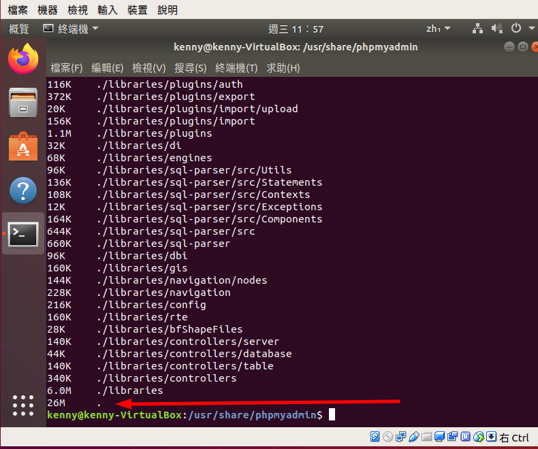Show Applications grid in the dock
538x449 pixels.
[23, 405]
